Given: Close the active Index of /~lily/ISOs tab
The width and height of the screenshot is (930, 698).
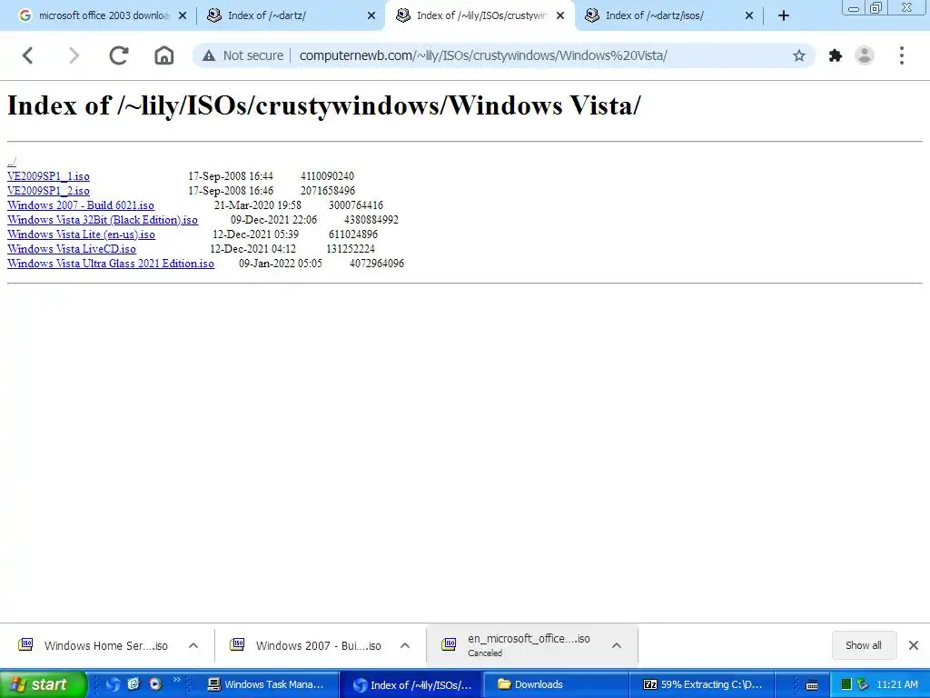Looking at the screenshot, I should click(560, 16).
